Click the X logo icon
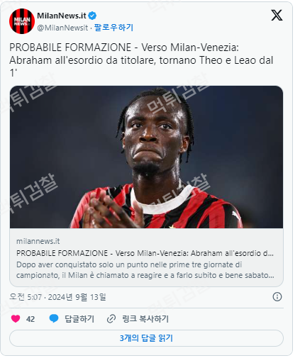The image size is (300, 363). click(277, 16)
